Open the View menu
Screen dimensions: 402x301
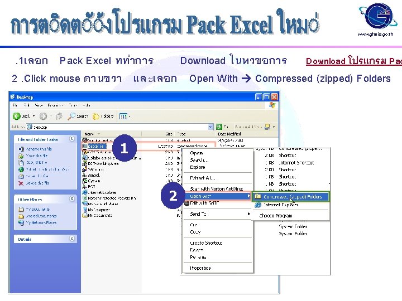point(39,105)
